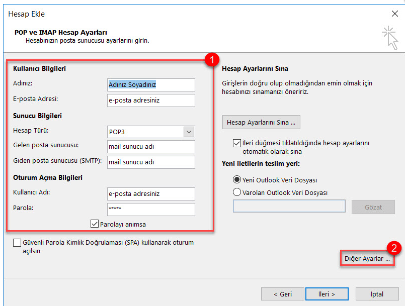Viewport: 405px width, 306px height.
Task: Select Varolan Outlook Veri Dosyası radio button
Action: (x=237, y=192)
